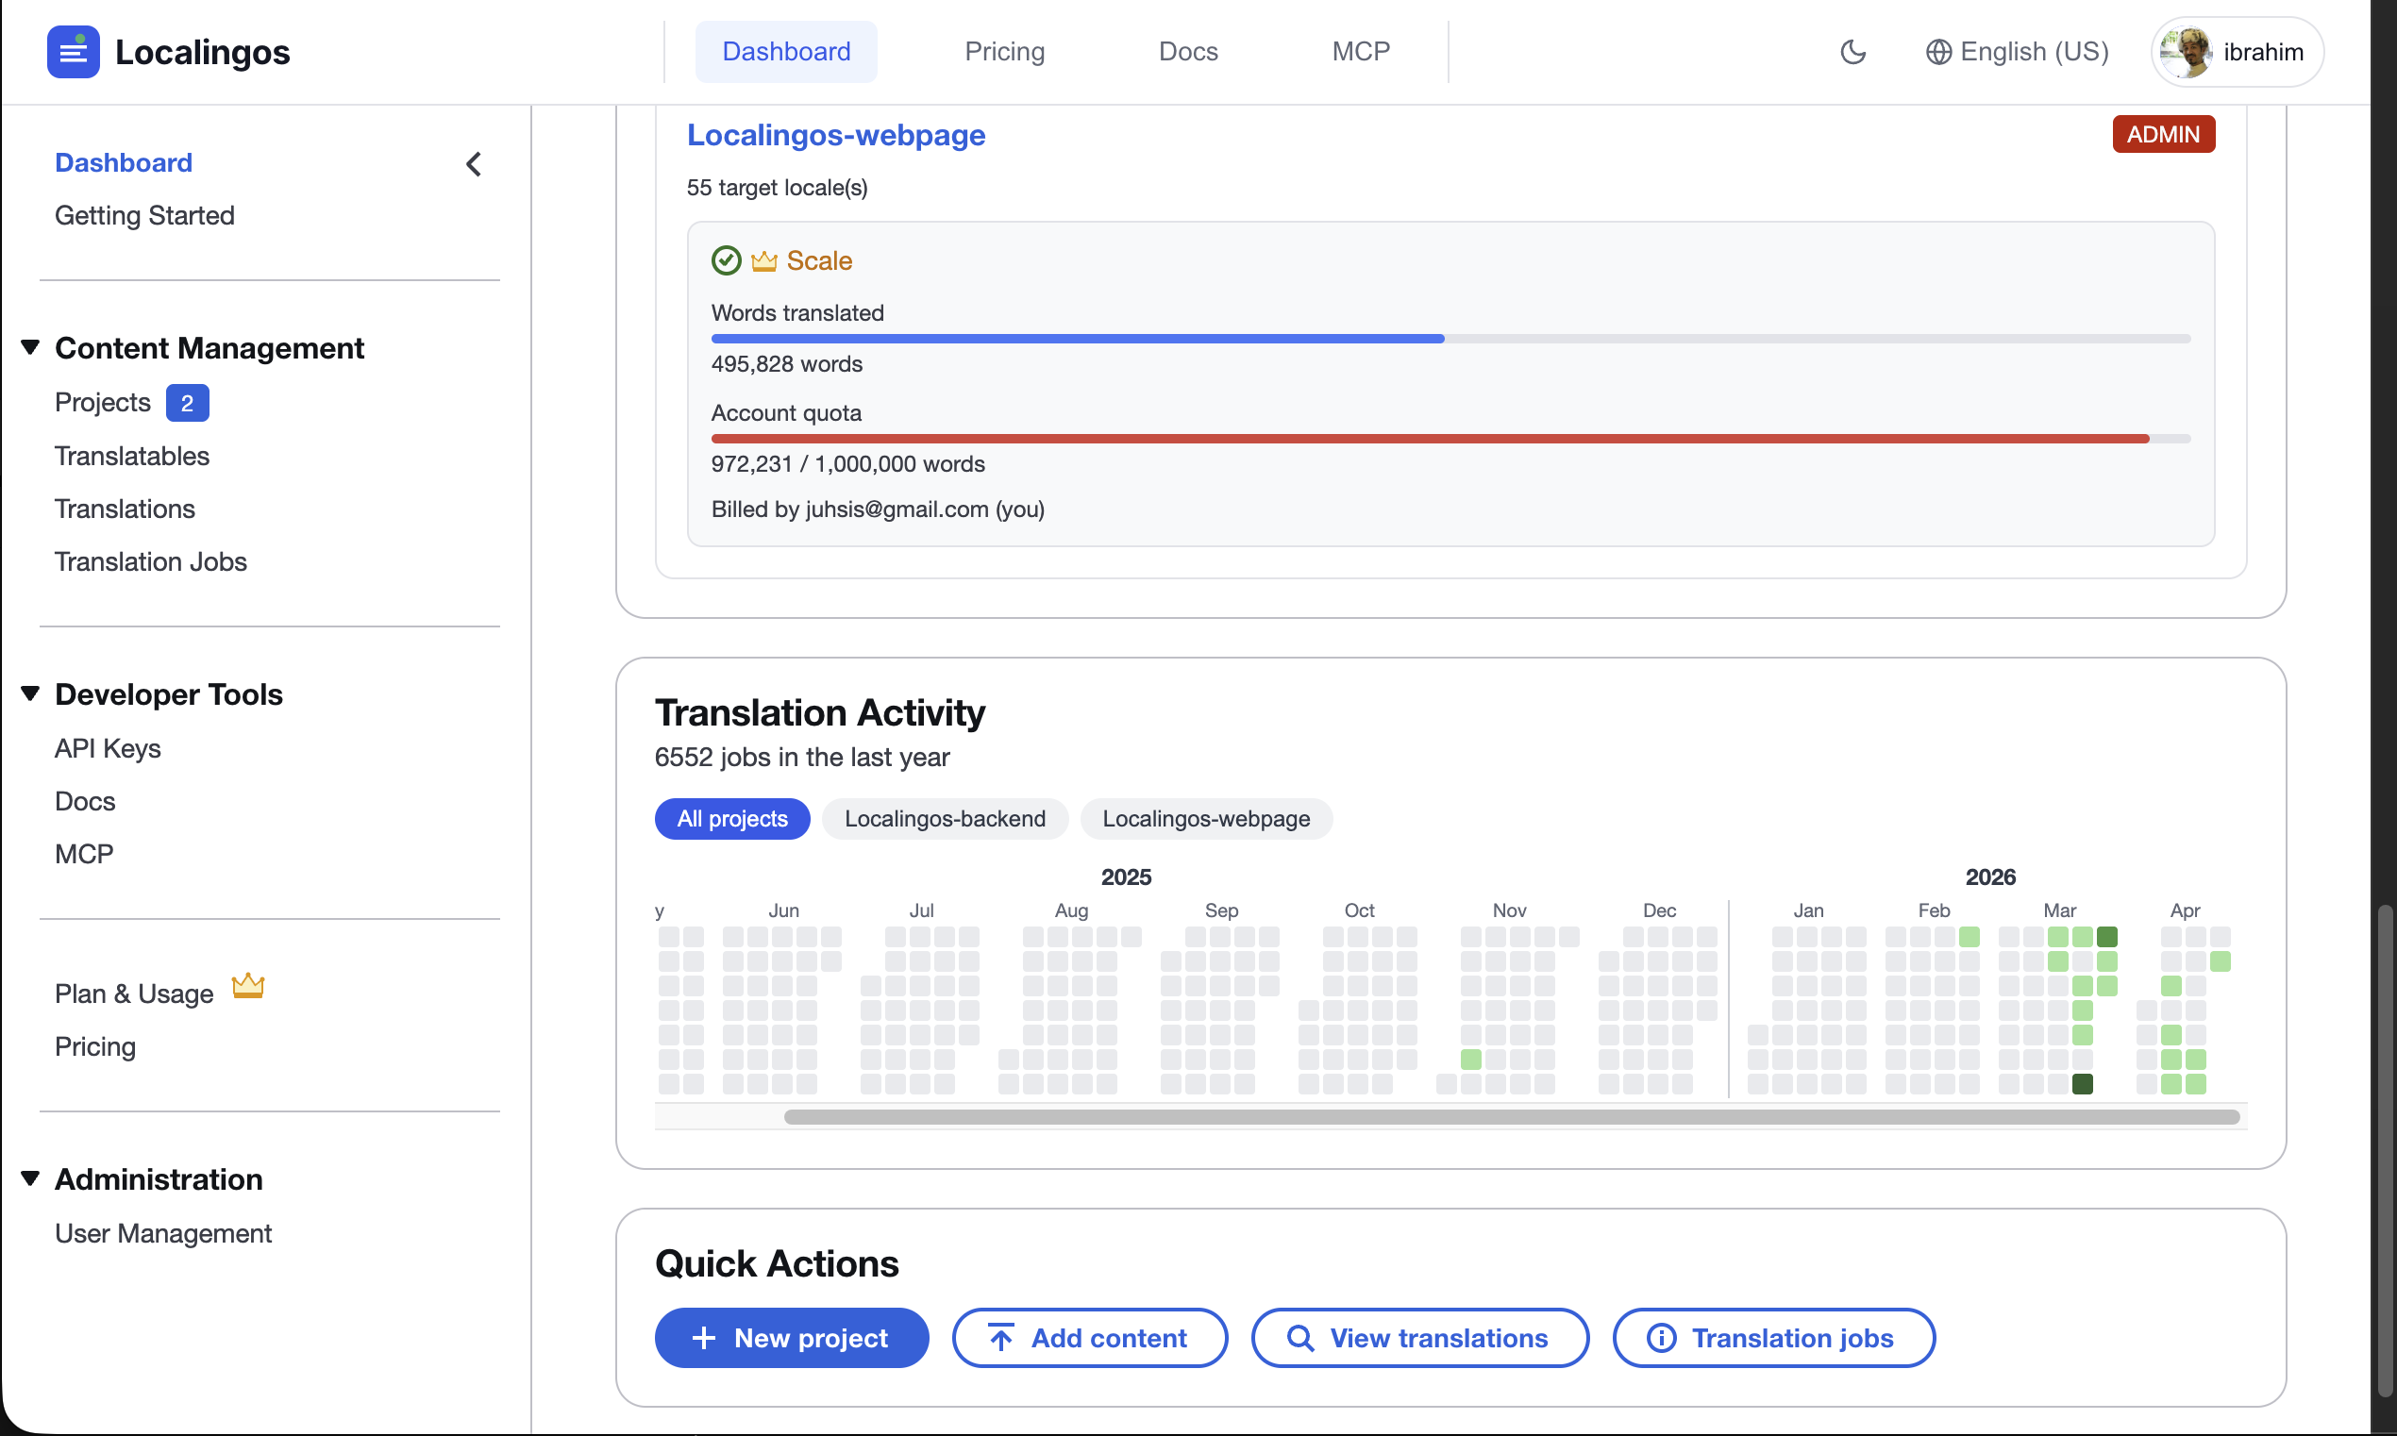Filter activity by Localingos-webpage chip
This screenshot has height=1436, width=2397.
[x=1206, y=819]
